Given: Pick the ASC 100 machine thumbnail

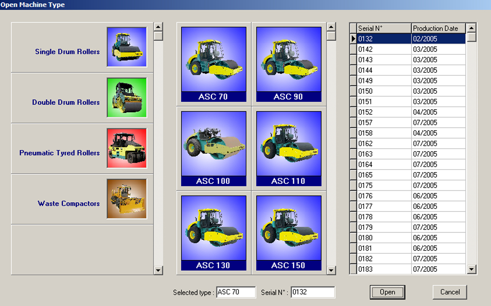Looking at the screenshot, I should pyautogui.click(x=213, y=148).
